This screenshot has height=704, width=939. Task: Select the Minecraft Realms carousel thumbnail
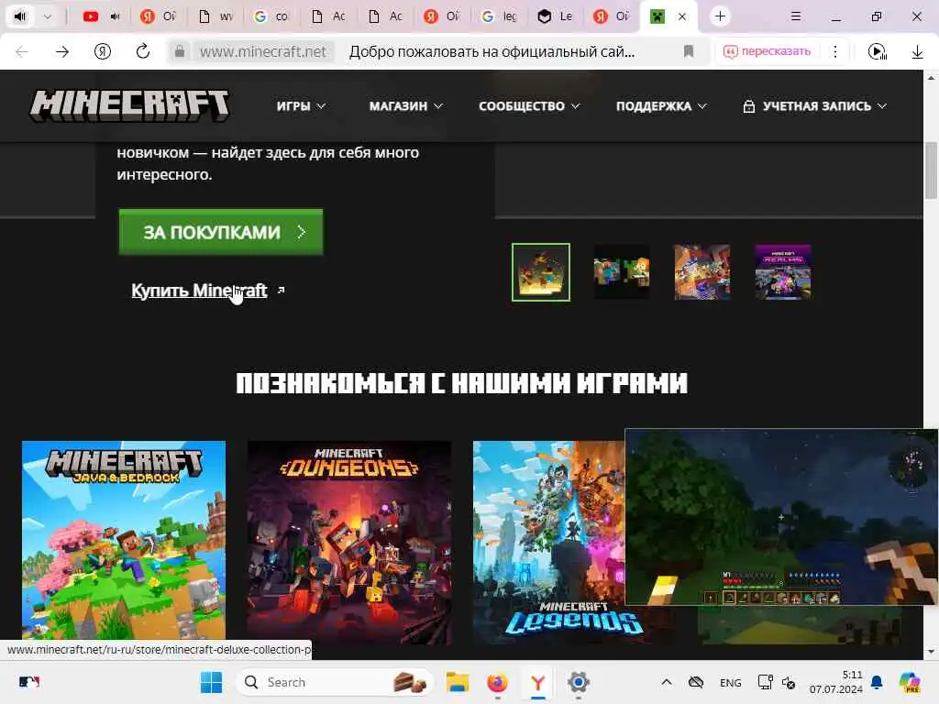783,272
